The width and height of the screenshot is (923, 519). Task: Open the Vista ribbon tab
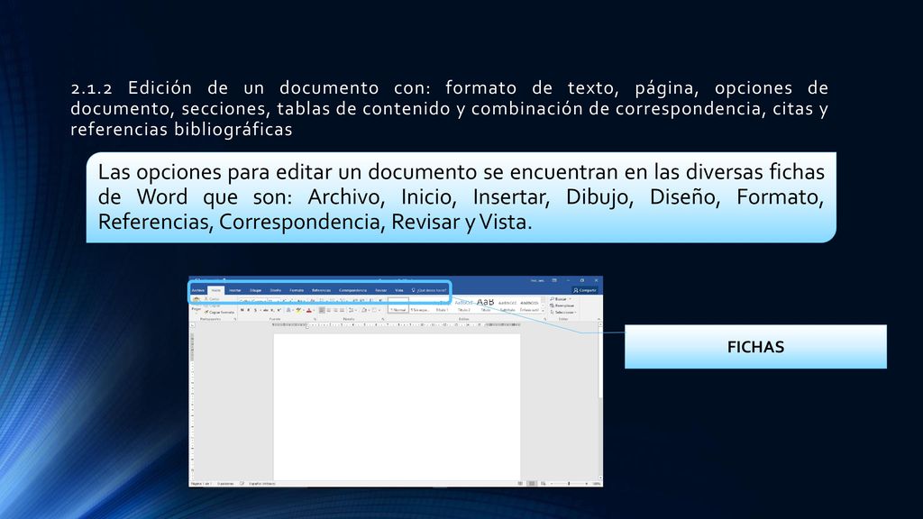coord(399,290)
